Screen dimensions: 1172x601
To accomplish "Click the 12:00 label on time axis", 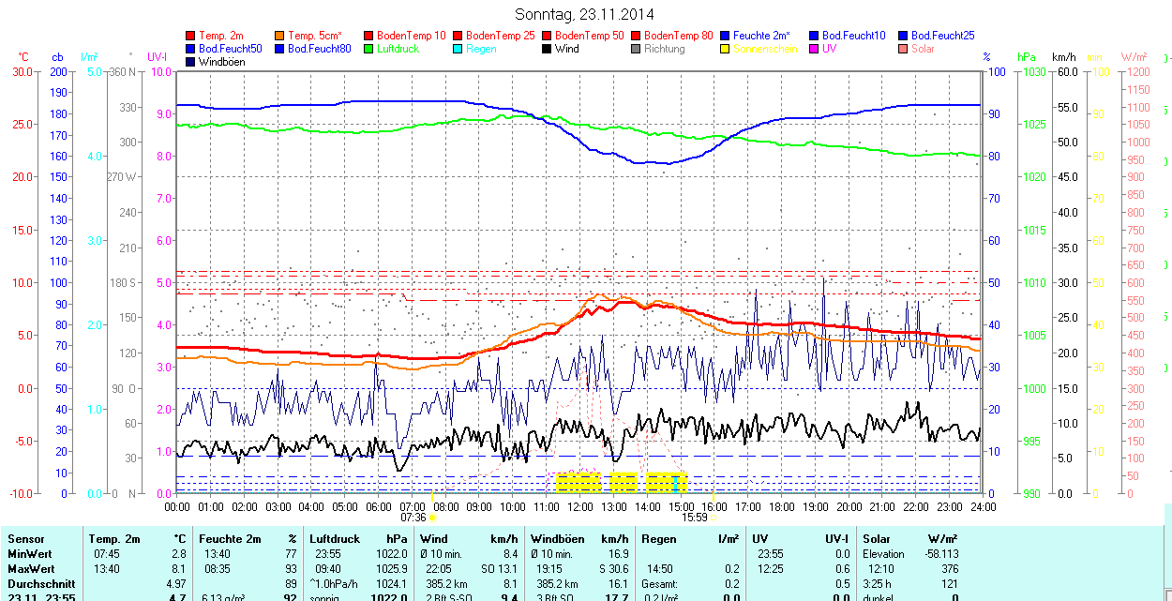I will 579,506.
